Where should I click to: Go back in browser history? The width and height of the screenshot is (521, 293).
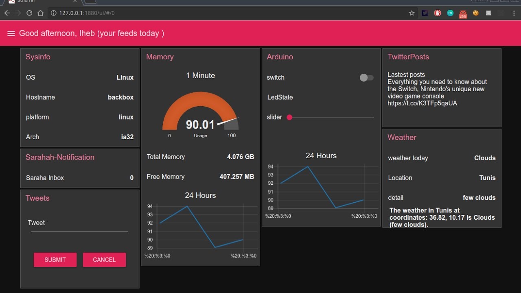pyautogui.click(x=7, y=13)
